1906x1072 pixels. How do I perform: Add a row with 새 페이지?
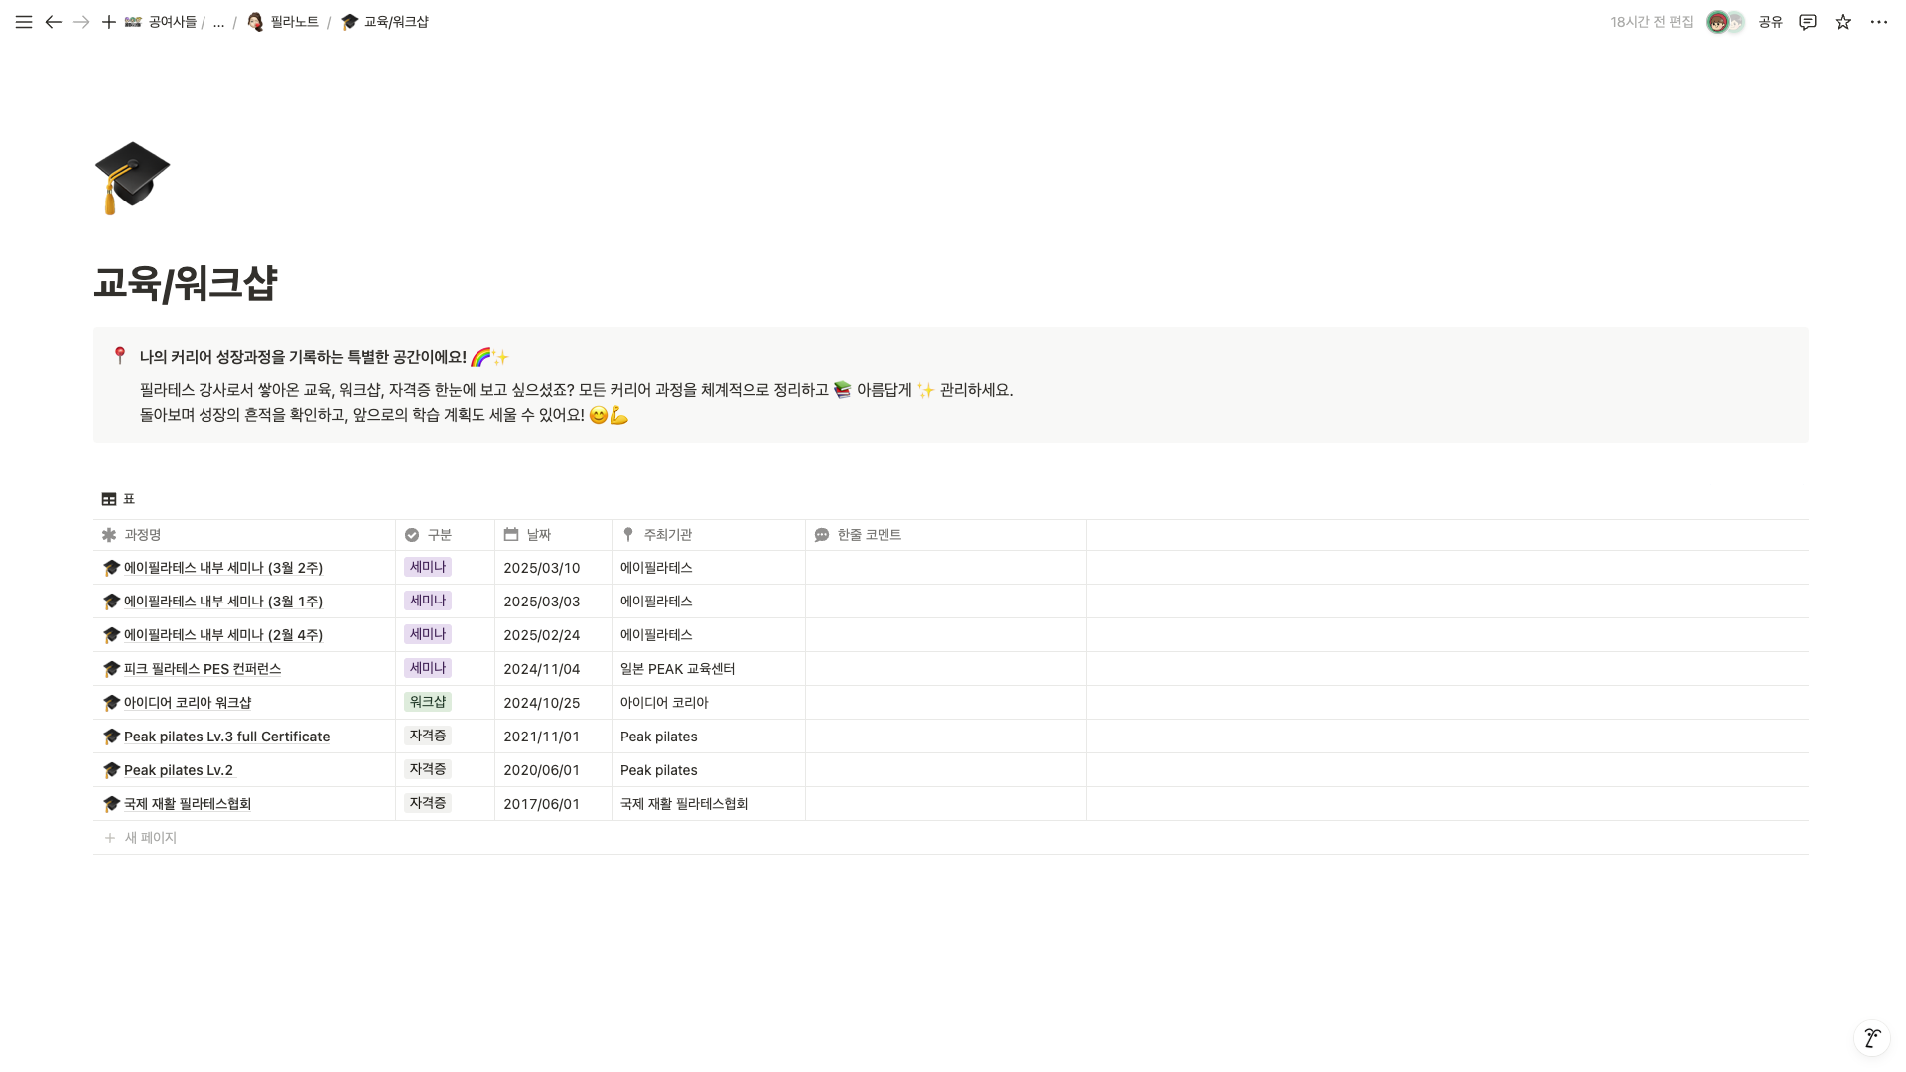150,838
